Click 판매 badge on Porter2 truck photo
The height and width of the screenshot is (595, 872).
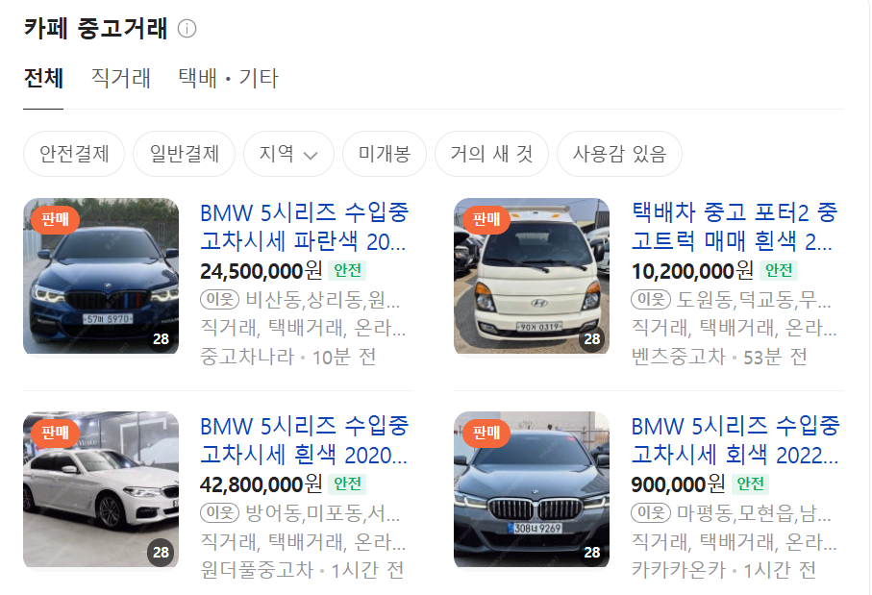tap(486, 219)
